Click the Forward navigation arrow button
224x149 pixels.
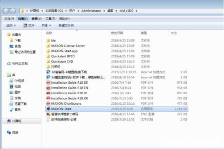[13, 11]
